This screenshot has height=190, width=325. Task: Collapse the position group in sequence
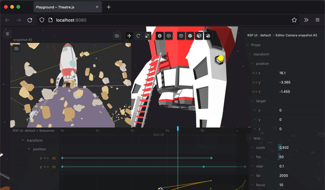point(29,149)
